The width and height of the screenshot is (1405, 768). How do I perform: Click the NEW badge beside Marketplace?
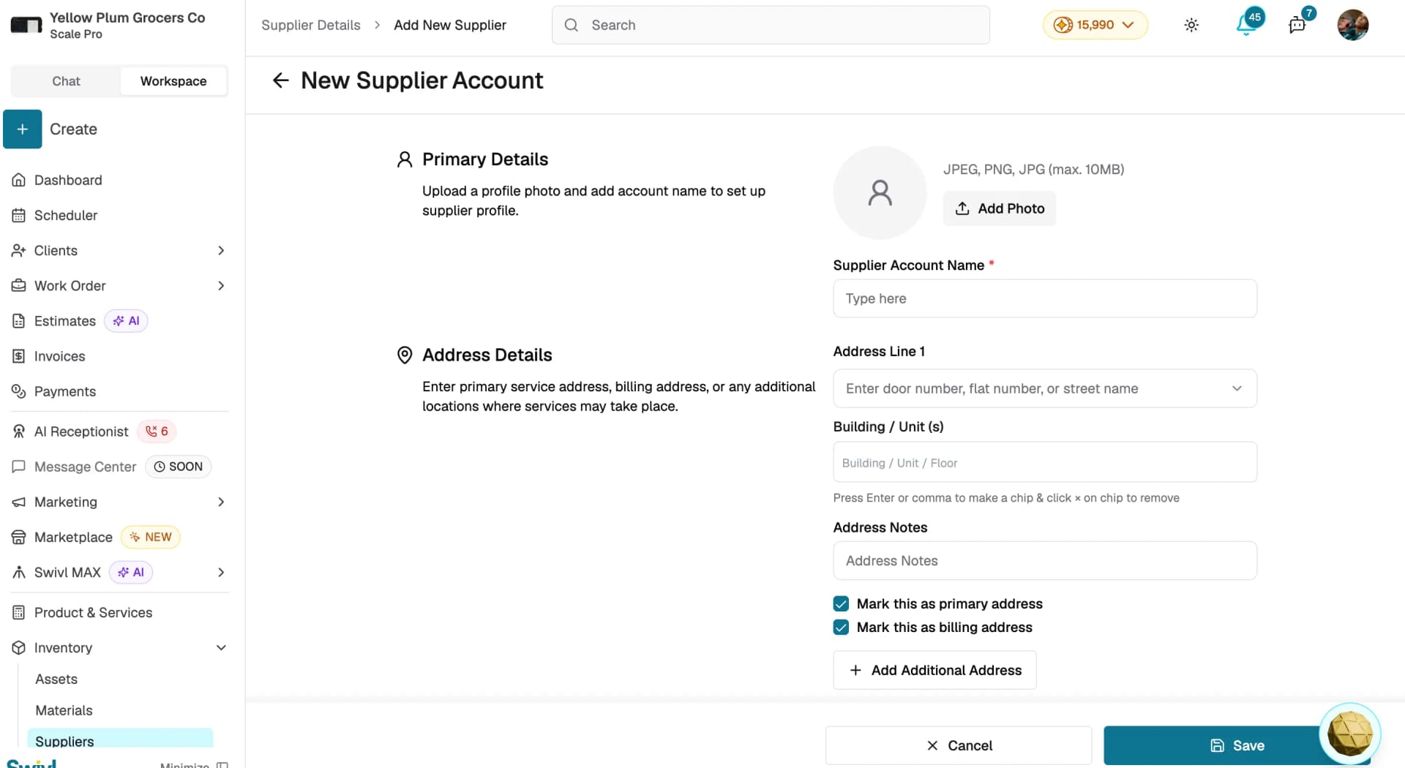coord(150,537)
